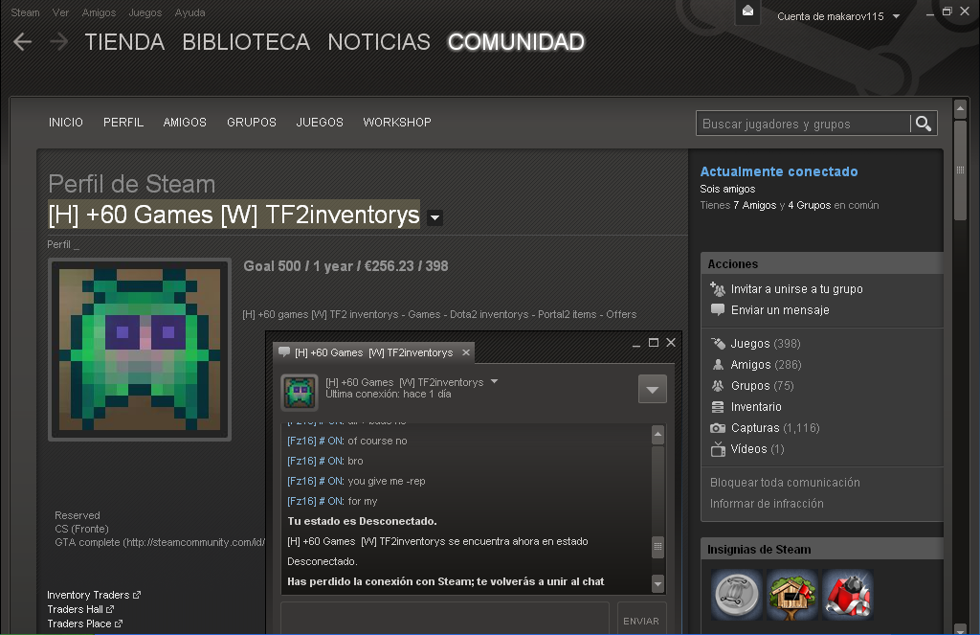
Task: Select the treehouse badge
Action: [x=791, y=595]
